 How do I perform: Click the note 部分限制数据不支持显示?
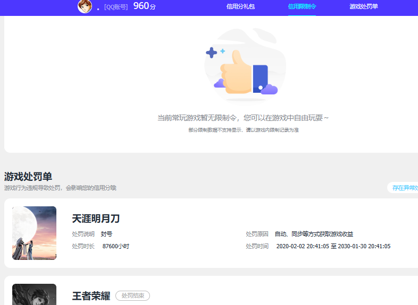coord(244,130)
